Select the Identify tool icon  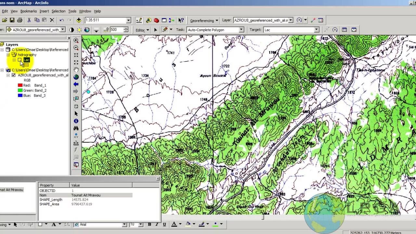[76, 121]
